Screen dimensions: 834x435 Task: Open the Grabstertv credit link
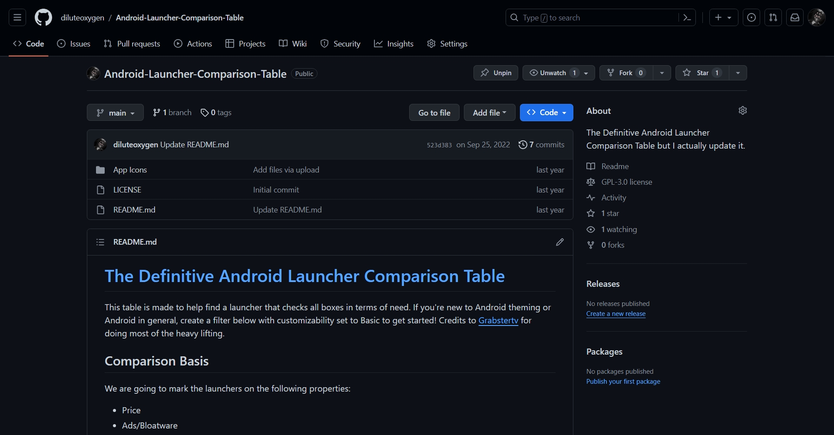[498, 320]
